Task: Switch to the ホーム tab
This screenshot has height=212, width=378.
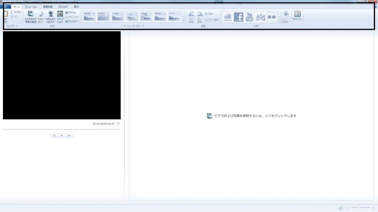Action: tap(17, 7)
